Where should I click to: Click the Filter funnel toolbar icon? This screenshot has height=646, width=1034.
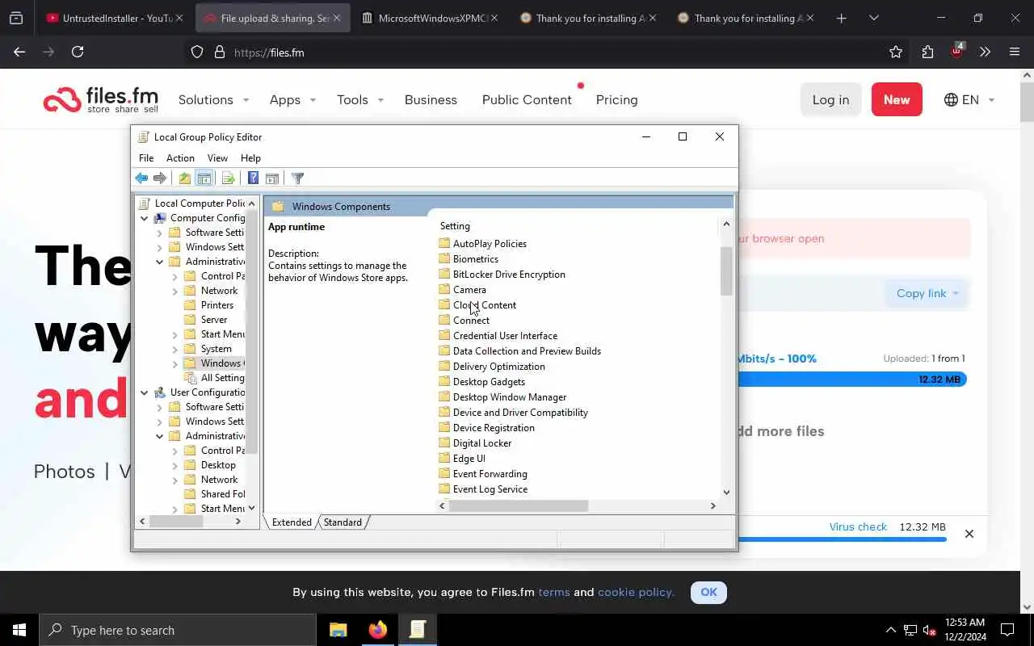297,178
